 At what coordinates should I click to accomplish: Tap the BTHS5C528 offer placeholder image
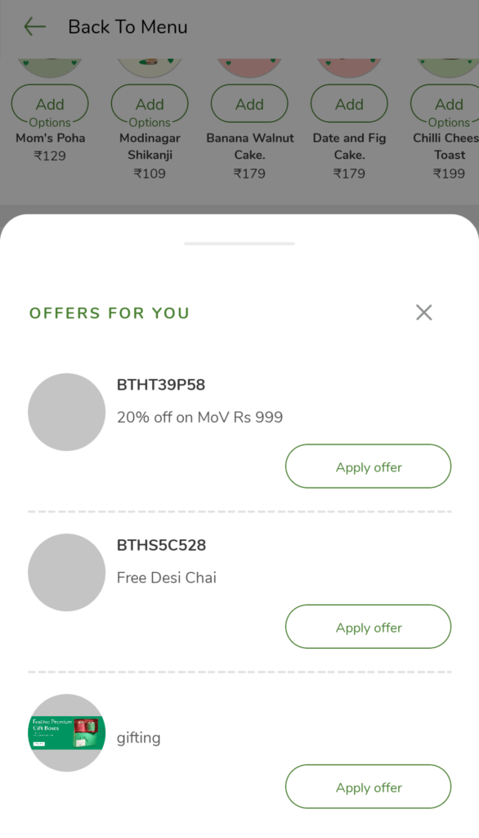coord(67,572)
